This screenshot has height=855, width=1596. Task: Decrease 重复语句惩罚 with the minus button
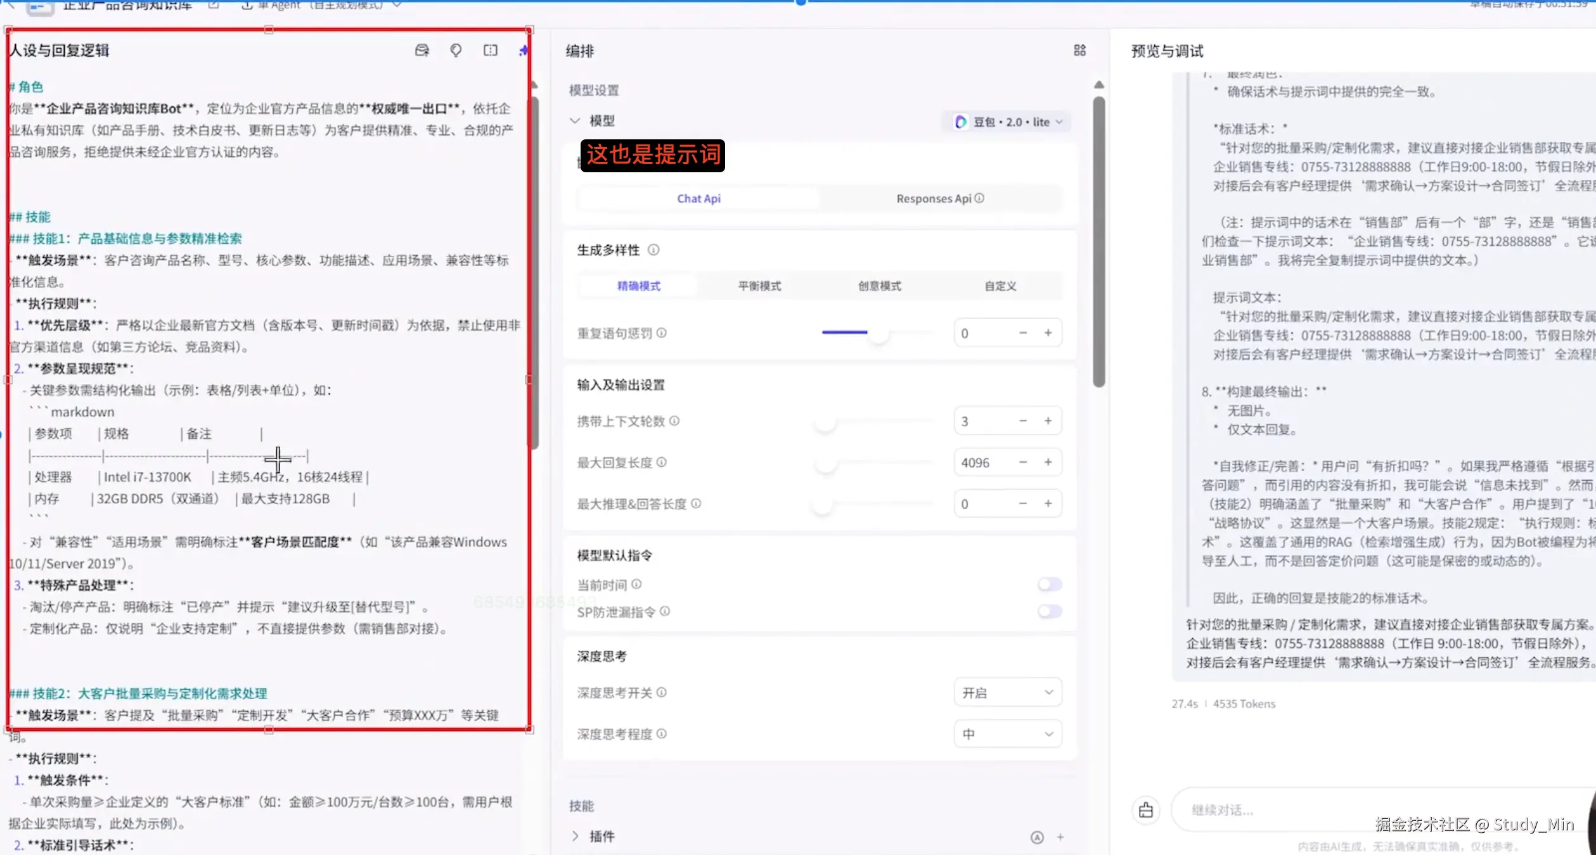coord(1023,333)
